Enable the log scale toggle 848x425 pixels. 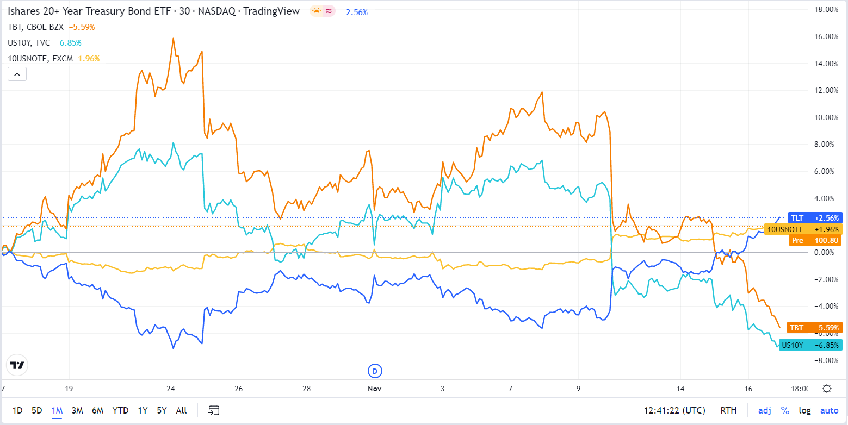(805, 410)
